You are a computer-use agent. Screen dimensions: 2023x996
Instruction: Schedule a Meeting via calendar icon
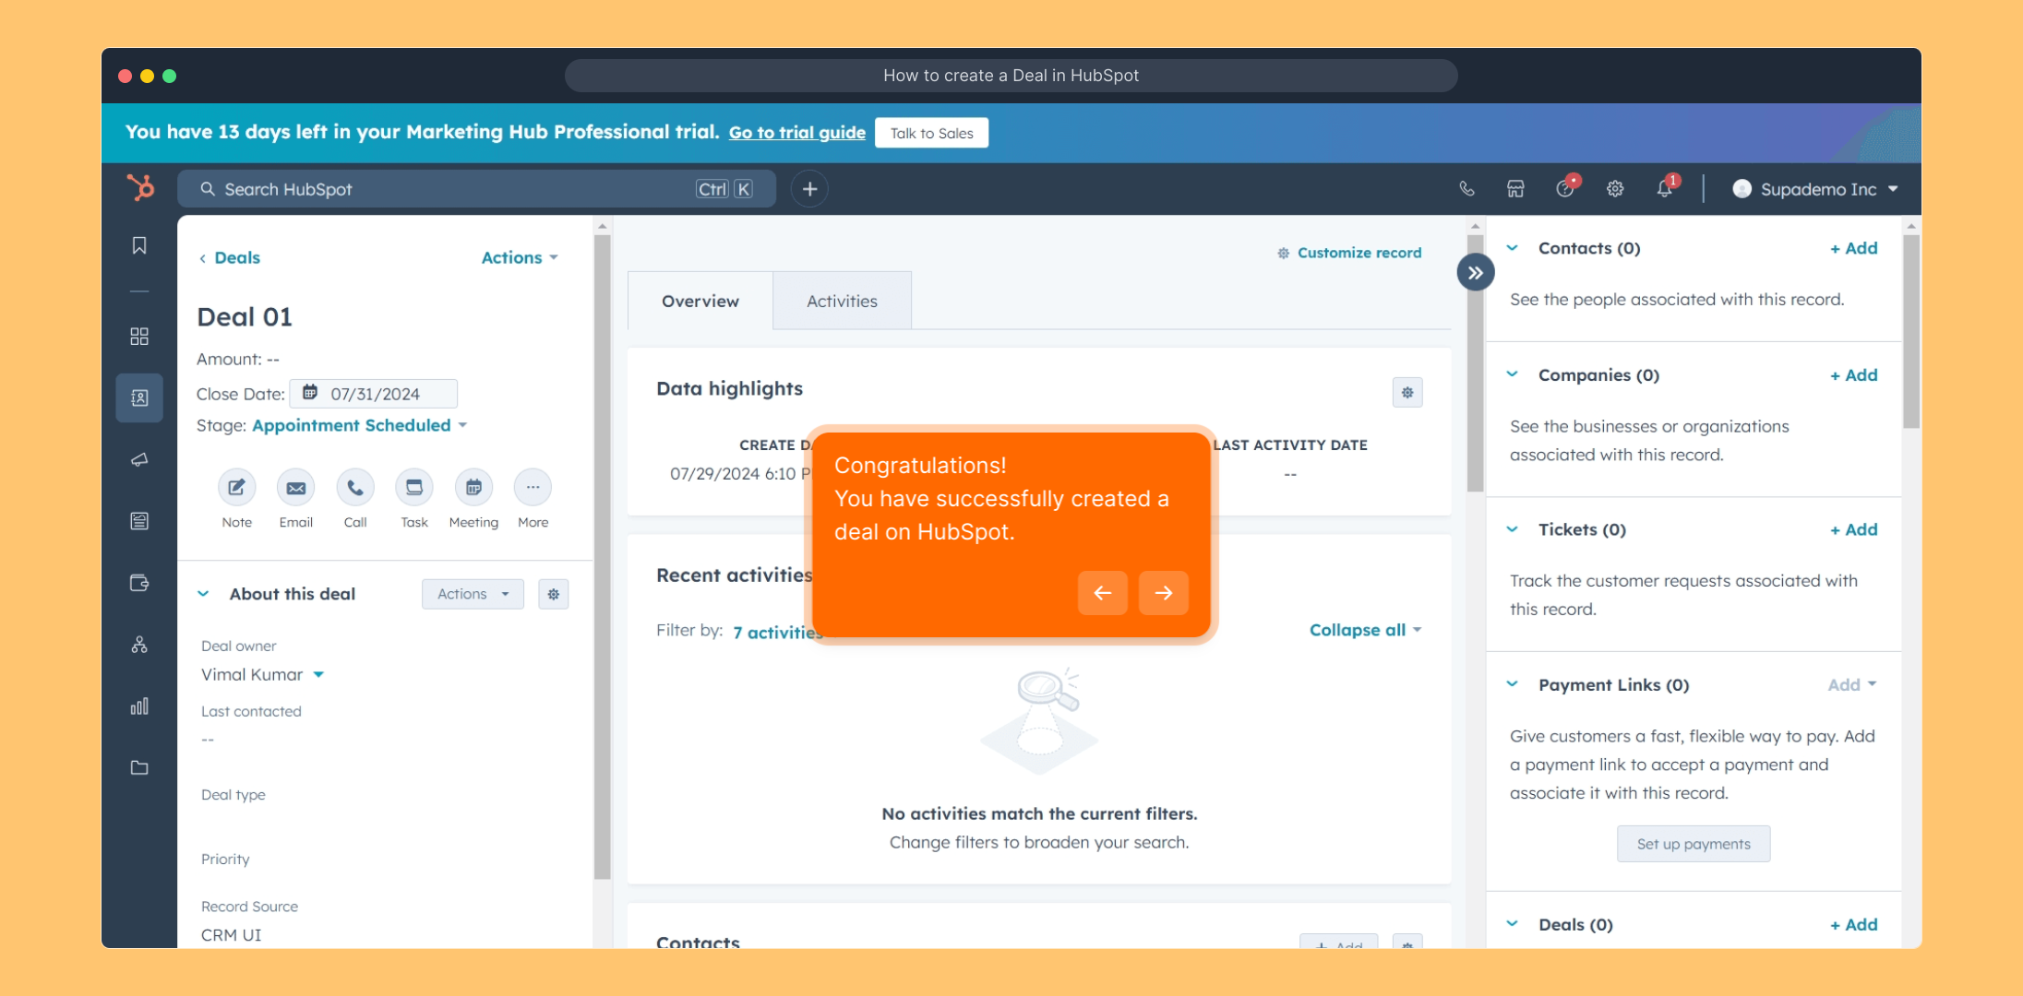(473, 487)
